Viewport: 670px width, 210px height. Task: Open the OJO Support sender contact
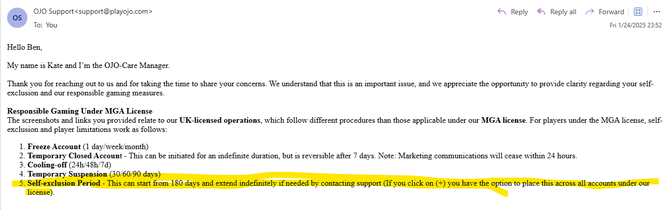(92, 11)
